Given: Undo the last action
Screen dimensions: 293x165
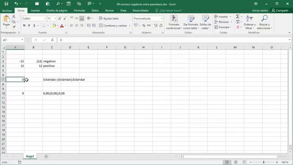Looking at the screenshot, I should pyautogui.click(x=16, y=4).
